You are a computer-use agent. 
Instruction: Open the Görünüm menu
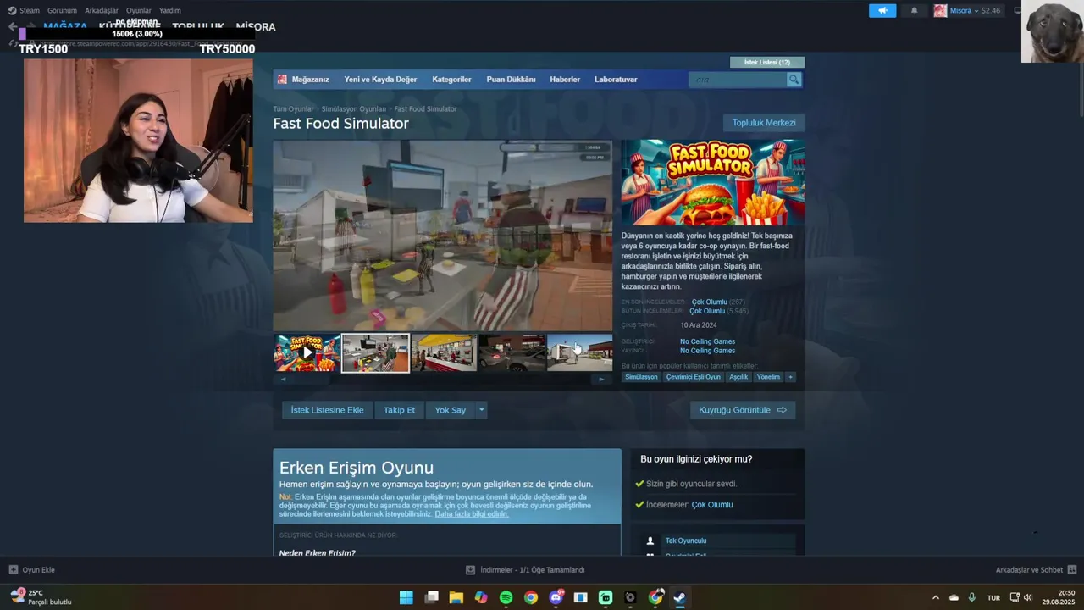(x=62, y=11)
